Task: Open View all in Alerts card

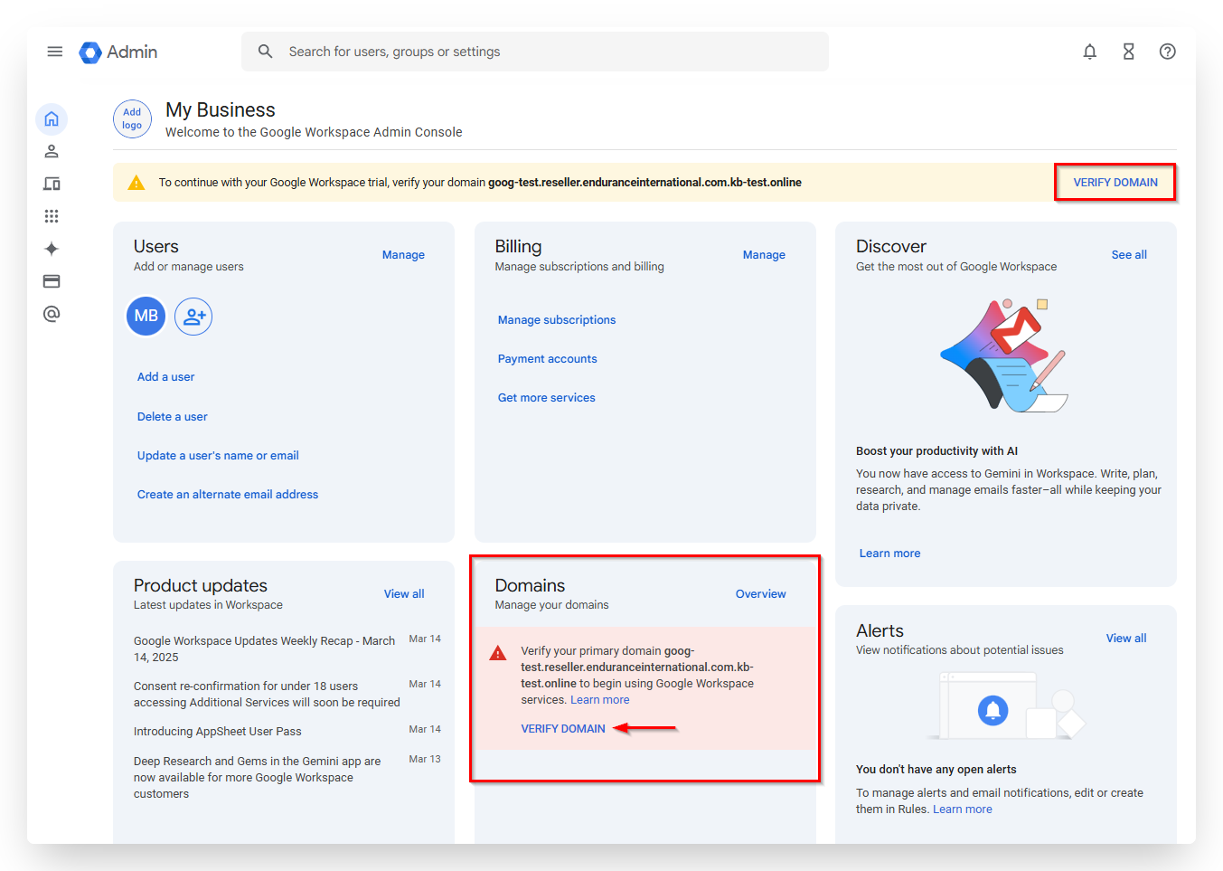Action: coord(1126,639)
